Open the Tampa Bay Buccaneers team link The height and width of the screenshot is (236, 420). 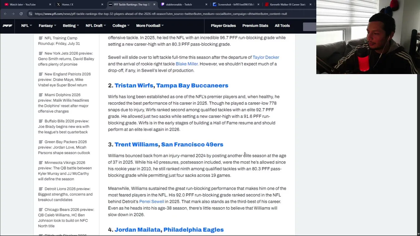[192, 86]
